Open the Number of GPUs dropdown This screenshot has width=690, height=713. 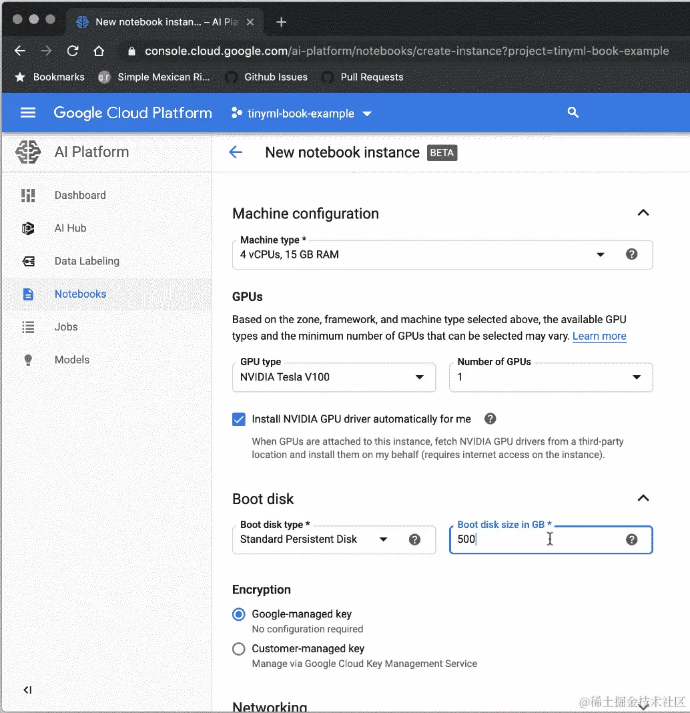click(x=551, y=377)
